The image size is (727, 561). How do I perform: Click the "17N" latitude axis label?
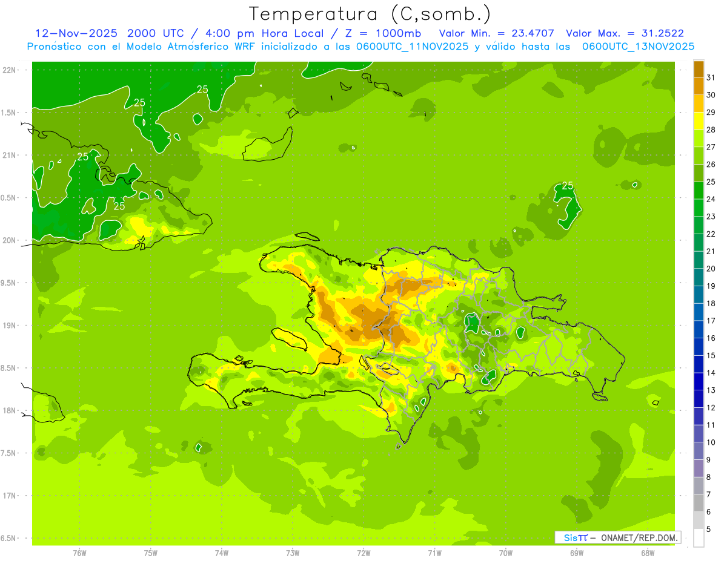pyautogui.click(x=10, y=496)
